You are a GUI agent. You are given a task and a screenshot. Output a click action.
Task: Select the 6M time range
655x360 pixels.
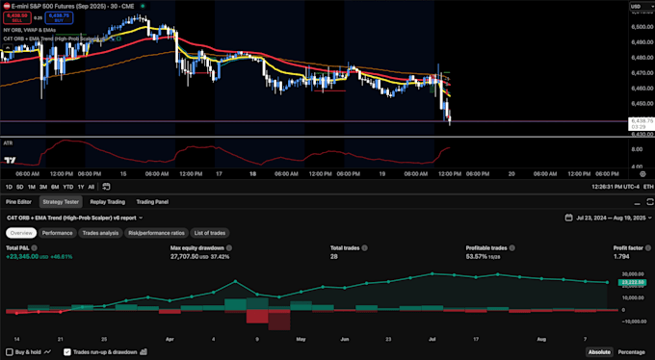55,187
